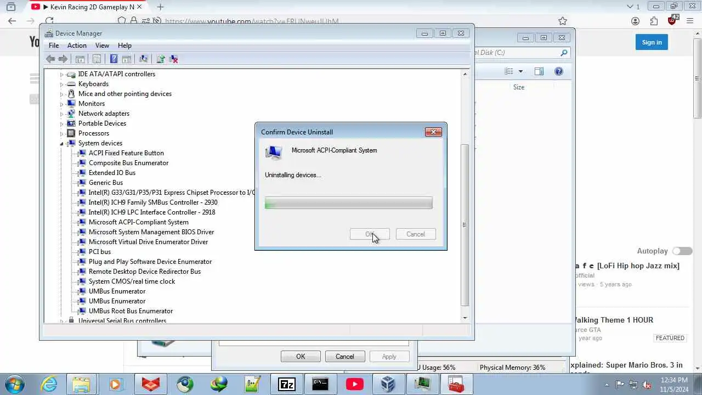This screenshot has height=395, width=702.
Task: Open the File menu in Device Manager
Action: [x=54, y=46]
